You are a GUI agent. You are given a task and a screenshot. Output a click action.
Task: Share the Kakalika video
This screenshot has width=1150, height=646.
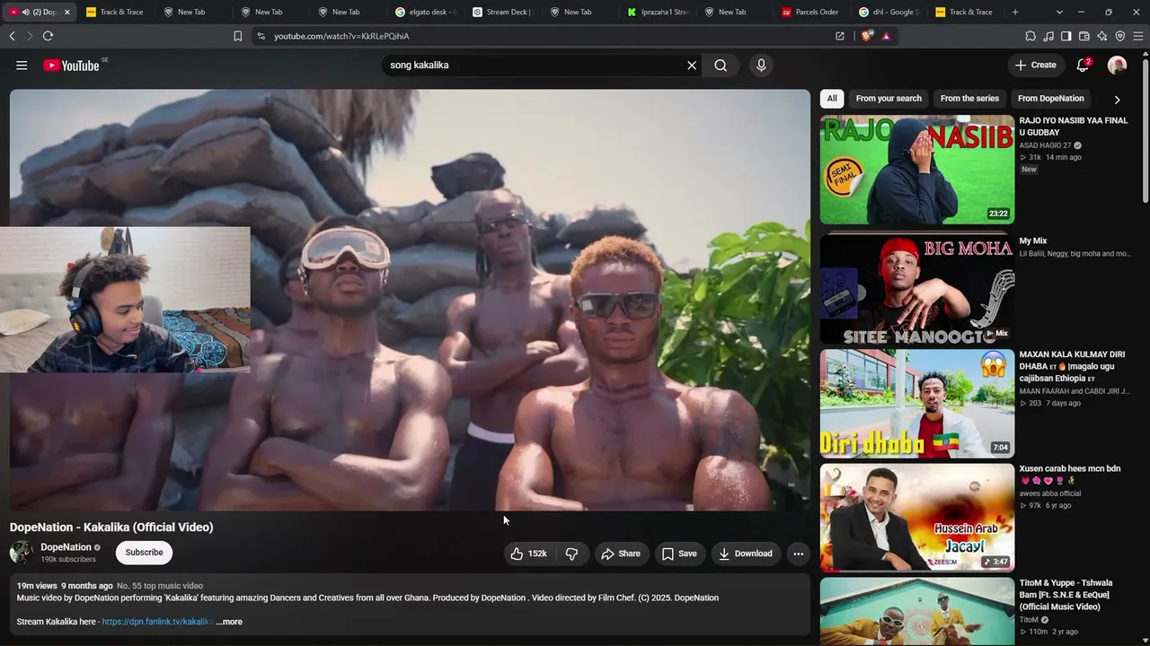pos(621,554)
